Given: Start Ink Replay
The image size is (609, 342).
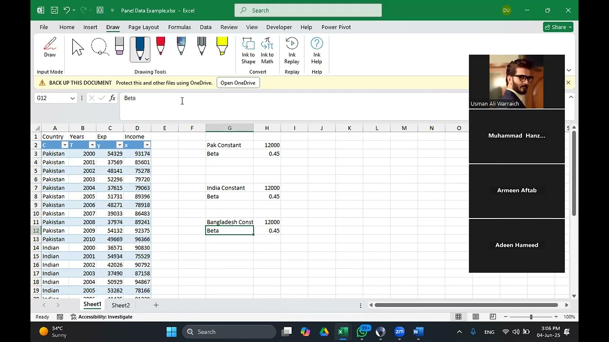Looking at the screenshot, I should [292, 51].
